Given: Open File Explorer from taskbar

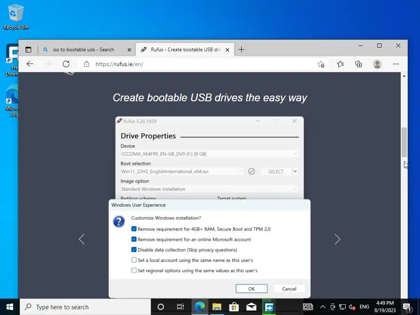Looking at the screenshot, I should coord(217,307).
